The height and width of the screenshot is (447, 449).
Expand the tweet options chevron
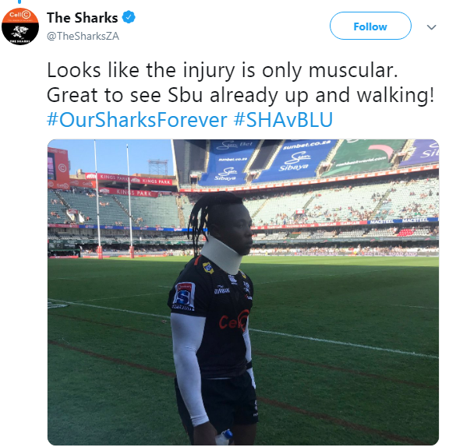pos(431,27)
